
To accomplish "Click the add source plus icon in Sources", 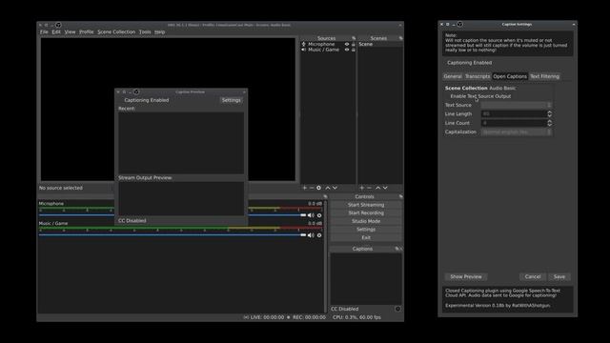I will pos(305,188).
